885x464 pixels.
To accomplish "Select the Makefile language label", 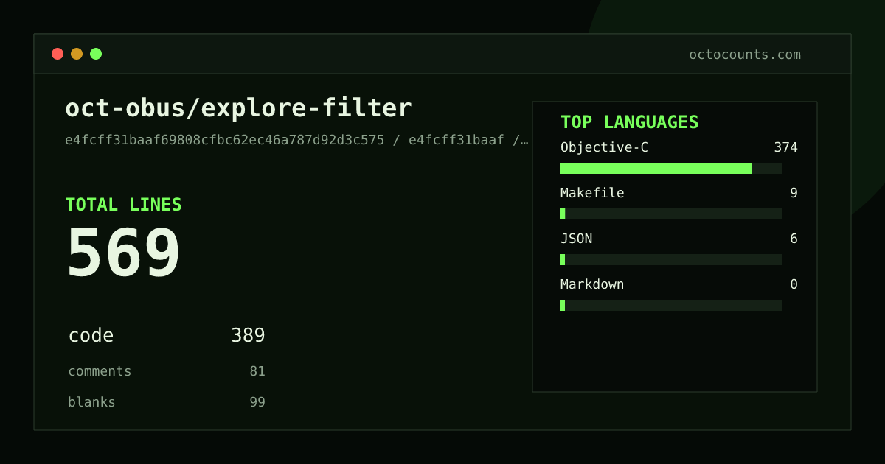I will [x=592, y=193].
